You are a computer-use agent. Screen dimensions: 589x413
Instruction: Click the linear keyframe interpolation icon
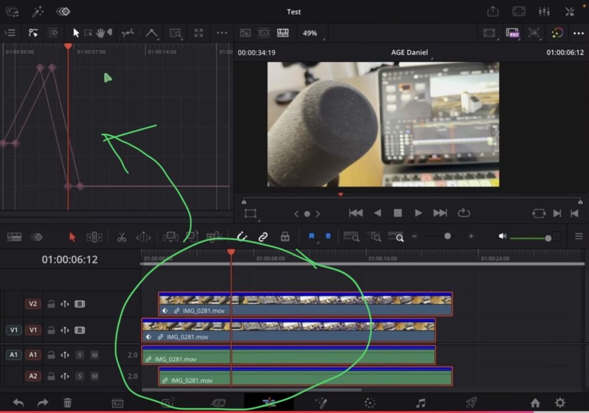151,33
